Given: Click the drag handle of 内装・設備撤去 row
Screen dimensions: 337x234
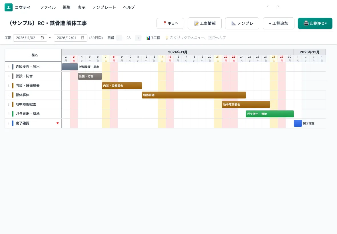Looking at the screenshot, I should click(9, 86).
